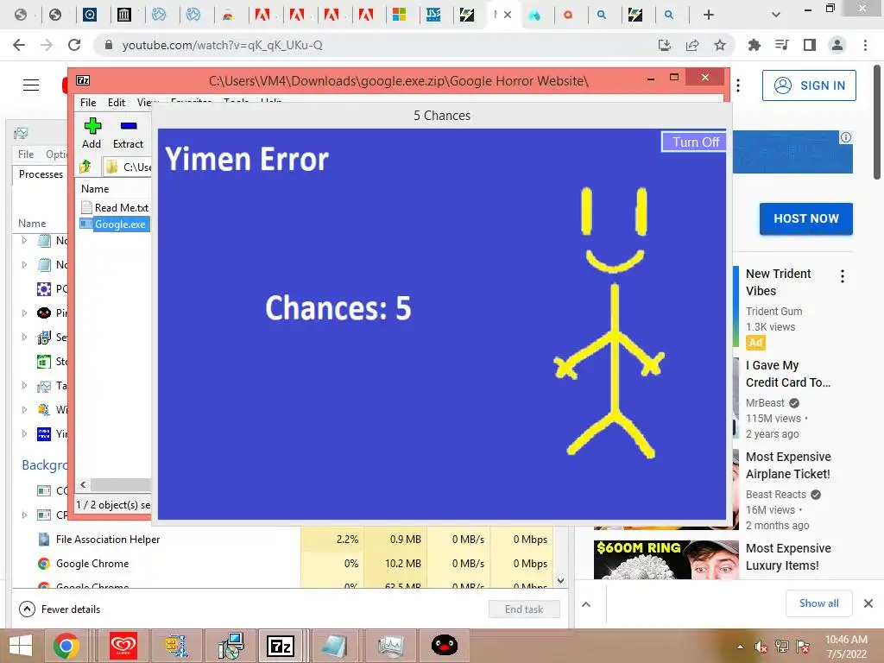The width and height of the screenshot is (884, 663).
Task: Click Chrome icon on taskbar
Action: point(66,646)
